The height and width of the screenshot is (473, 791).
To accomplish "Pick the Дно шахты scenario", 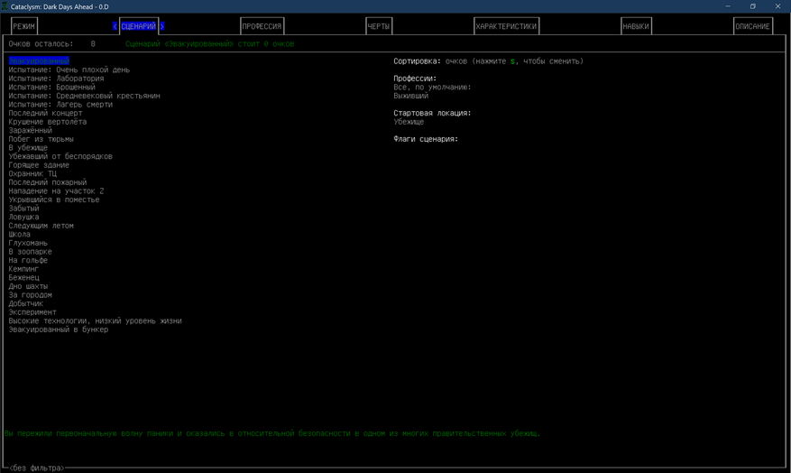I will click(x=28, y=286).
